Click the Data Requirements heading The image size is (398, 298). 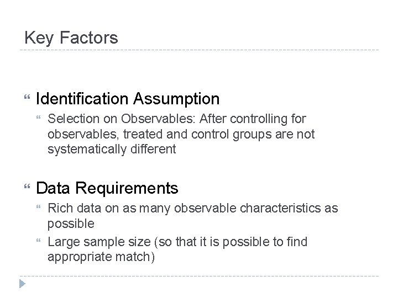[107, 188]
